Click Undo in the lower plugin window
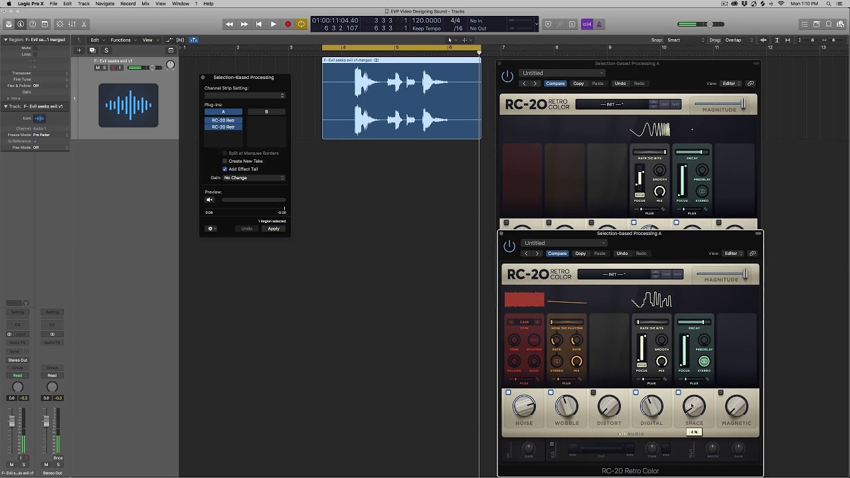This screenshot has width=850, height=478. point(622,254)
